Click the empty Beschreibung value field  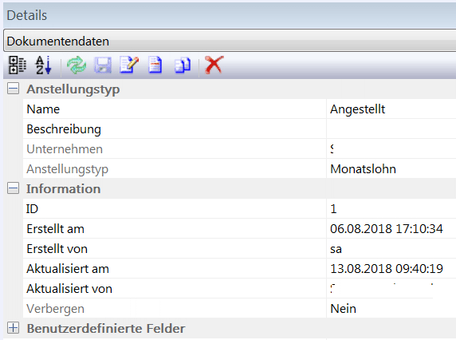391,129
